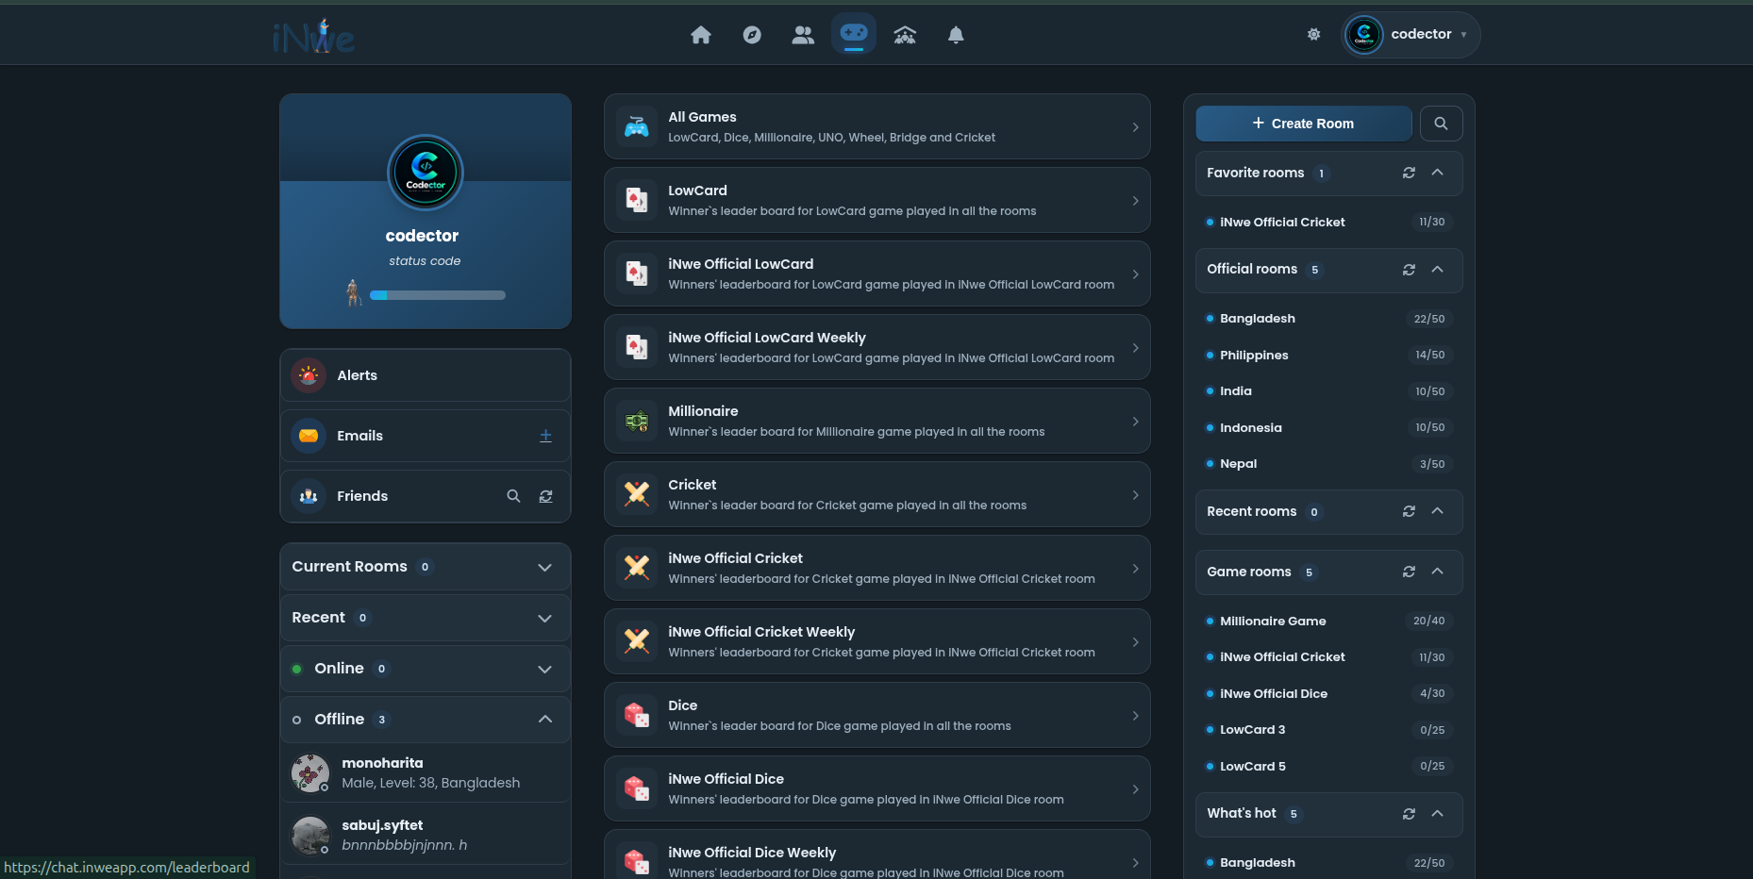Screen dimensions: 1753x879
Task: Click the search rooms magnifier button
Action: coord(1441,124)
